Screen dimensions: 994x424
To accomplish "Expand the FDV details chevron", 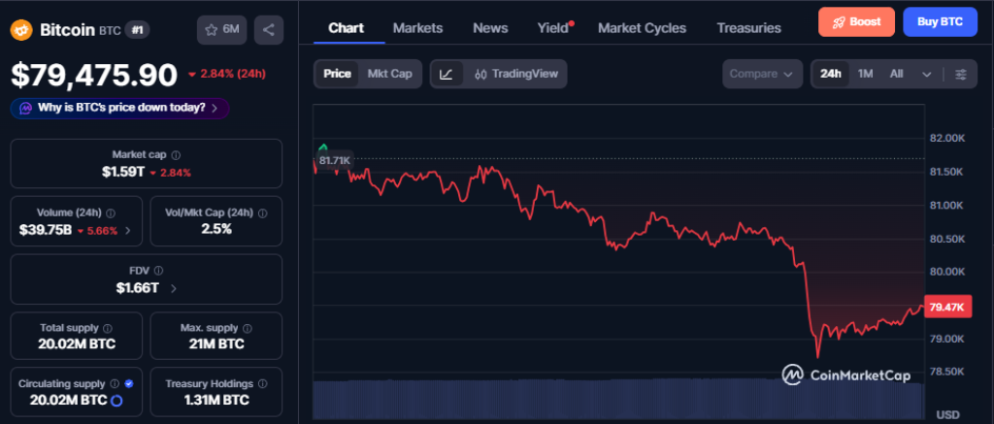I will pos(174,288).
